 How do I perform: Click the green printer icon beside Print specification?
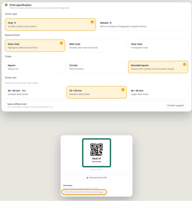6,5
